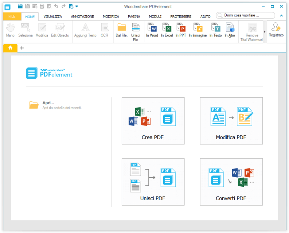Use the Aggiungi Testo tool
The height and width of the screenshot is (233, 289).
tap(85, 30)
